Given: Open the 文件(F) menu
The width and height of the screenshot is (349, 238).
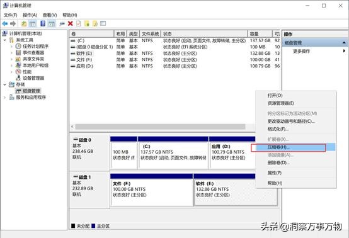Looking at the screenshot, I should [x=11, y=15].
